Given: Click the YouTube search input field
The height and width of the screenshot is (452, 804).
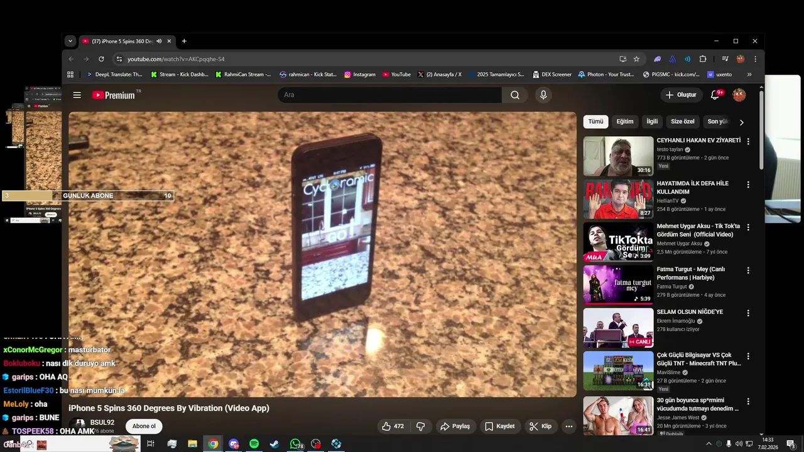Looking at the screenshot, I should pyautogui.click(x=389, y=95).
